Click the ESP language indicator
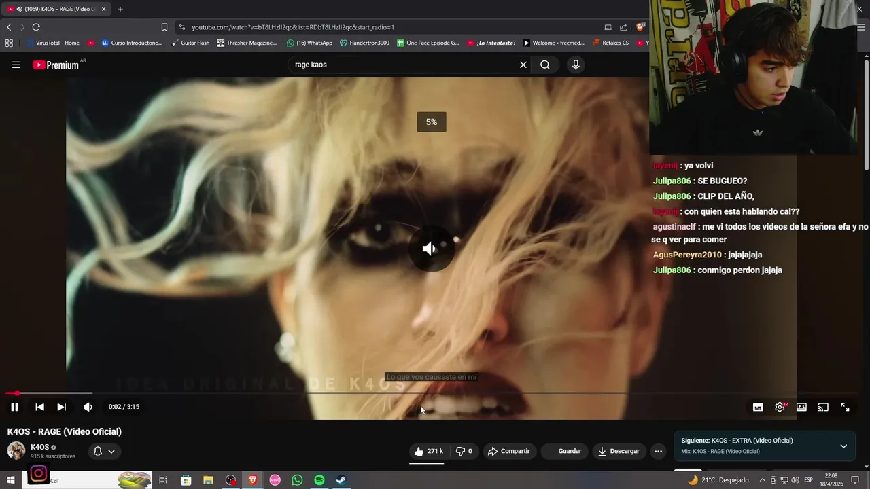The image size is (870, 489). [x=809, y=480]
